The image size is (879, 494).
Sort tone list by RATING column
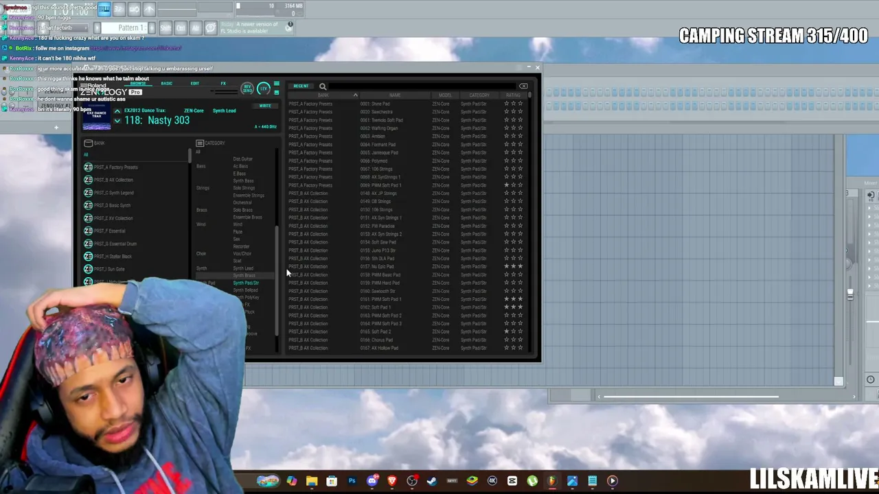(x=513, y=95)
